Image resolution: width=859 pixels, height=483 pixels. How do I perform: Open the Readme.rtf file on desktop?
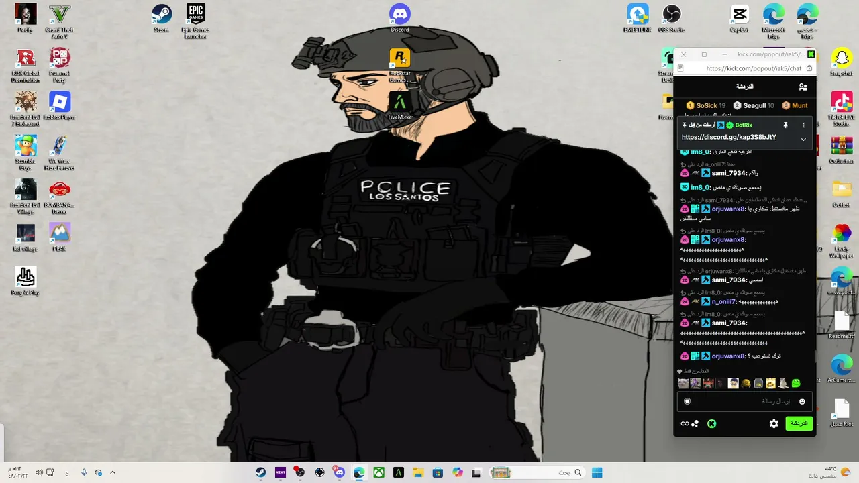tap(841, 325)
